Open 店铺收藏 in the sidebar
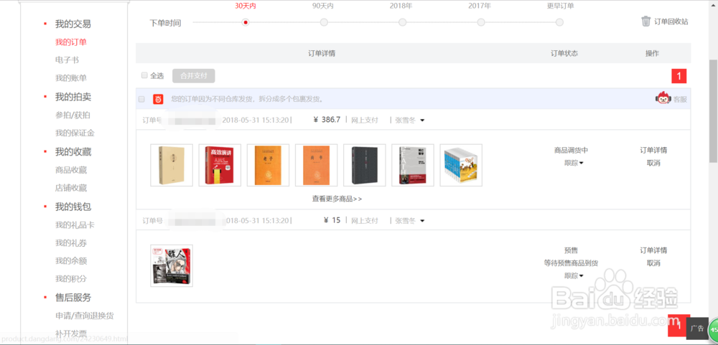Image resolution: width=718 pixels, height=345 pixels. 71,188
